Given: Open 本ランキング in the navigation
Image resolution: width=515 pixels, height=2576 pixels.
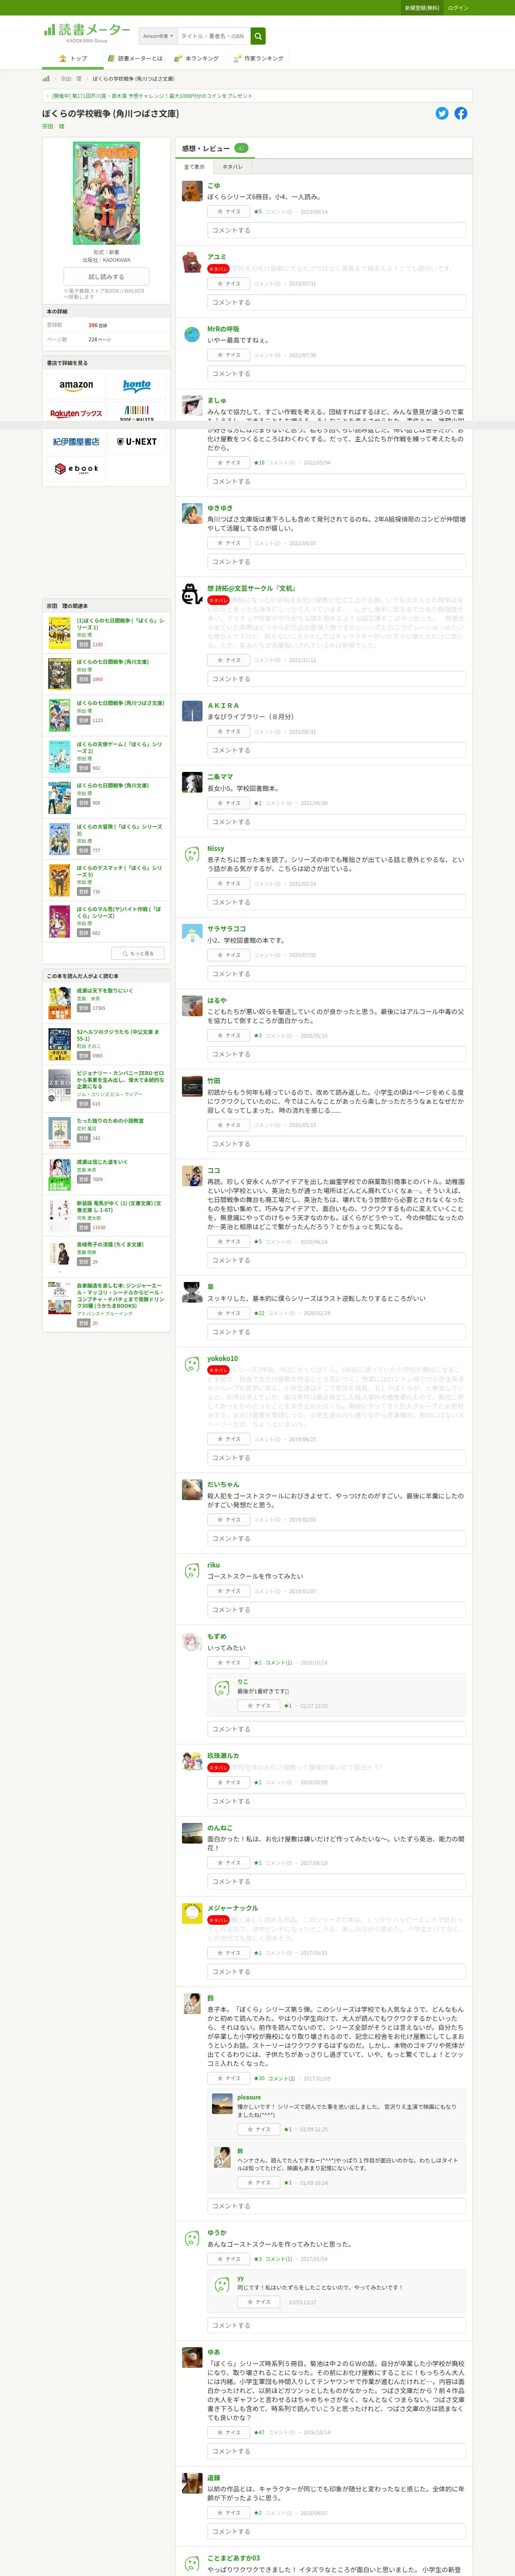Looking at the screenshot, I should coord(196,59).
